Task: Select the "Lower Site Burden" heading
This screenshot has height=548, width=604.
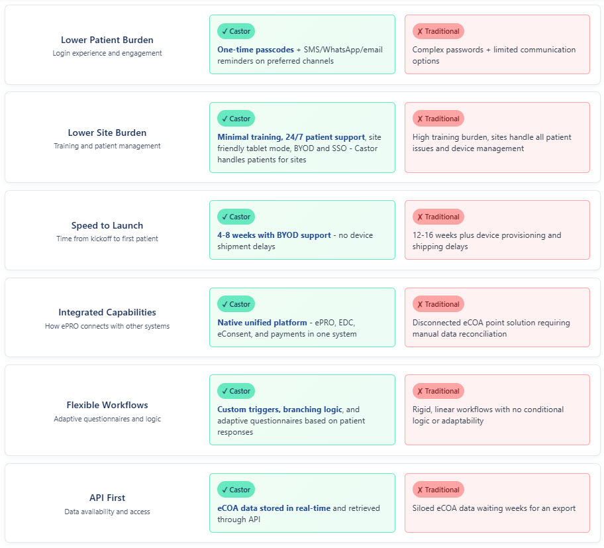Action: 107,133
